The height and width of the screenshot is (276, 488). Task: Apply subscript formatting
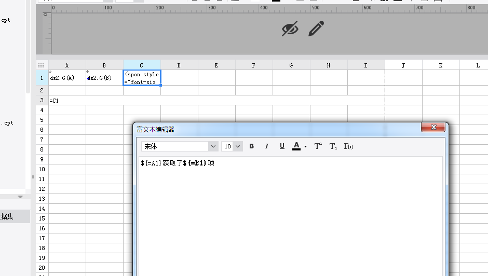pyautogui.click(x=333, y=146)
